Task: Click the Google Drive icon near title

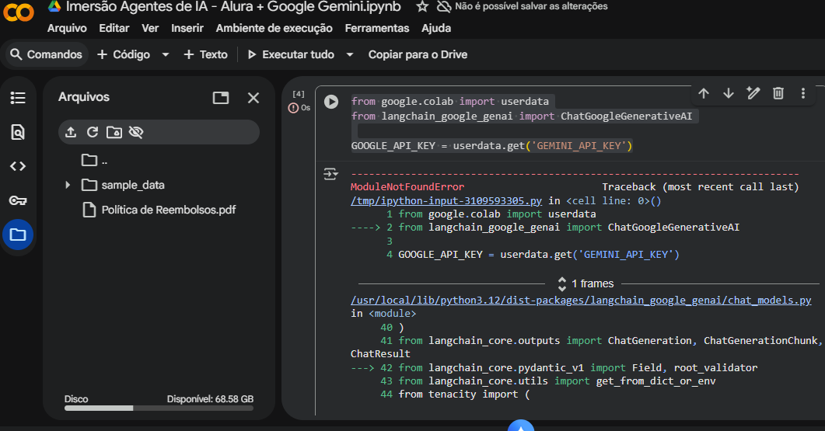Action: 54,6
